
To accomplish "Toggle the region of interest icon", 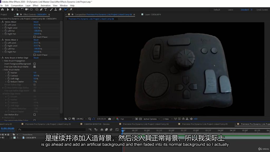I will (x=136, y=119).
